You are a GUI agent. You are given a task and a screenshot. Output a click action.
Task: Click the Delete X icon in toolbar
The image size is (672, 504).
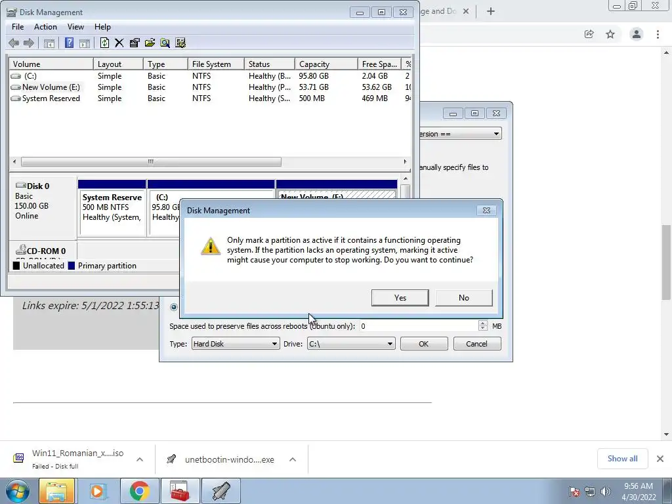119,43
